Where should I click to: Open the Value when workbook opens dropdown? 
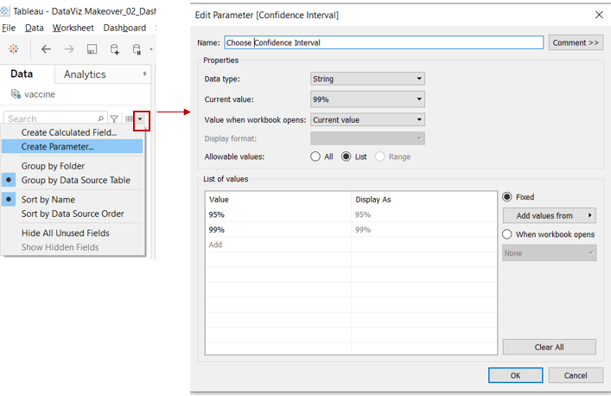367,119
